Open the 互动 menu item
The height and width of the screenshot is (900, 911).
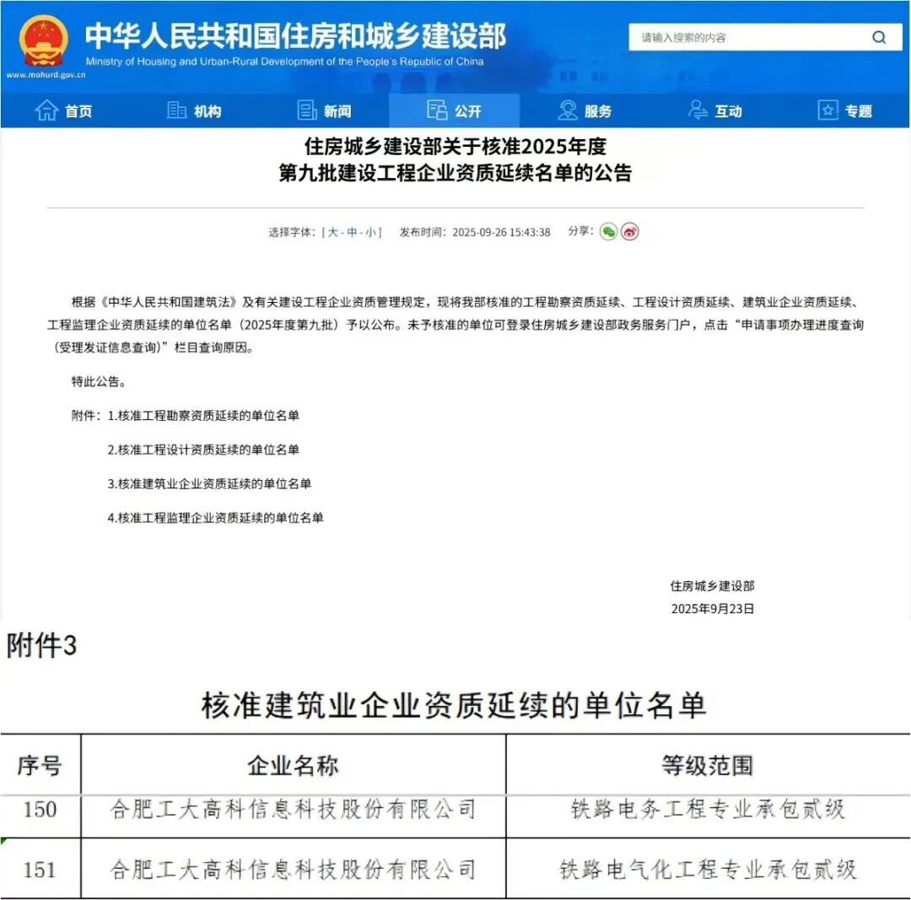(714, 110)
